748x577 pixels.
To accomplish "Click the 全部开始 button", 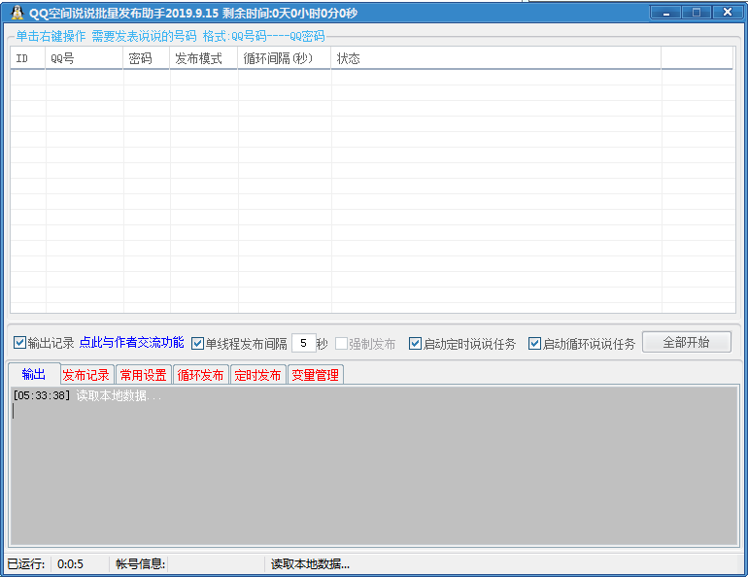I will (x=687, y=342).
